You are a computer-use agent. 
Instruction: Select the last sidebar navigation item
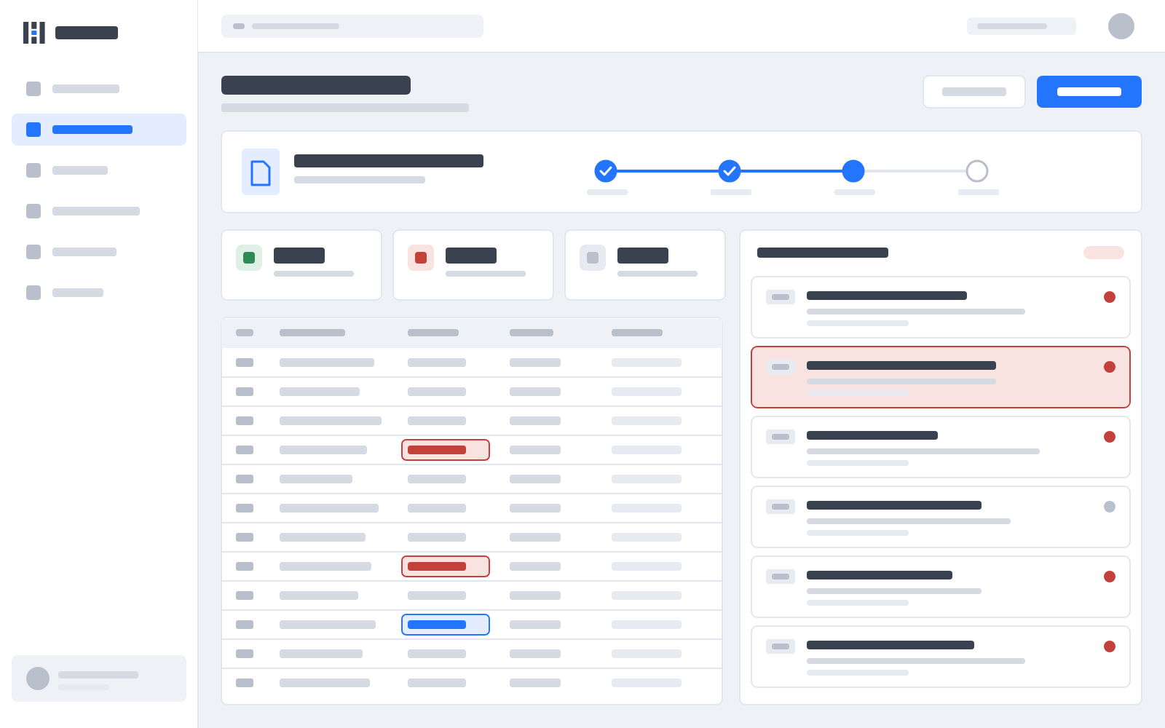point(99,293)
